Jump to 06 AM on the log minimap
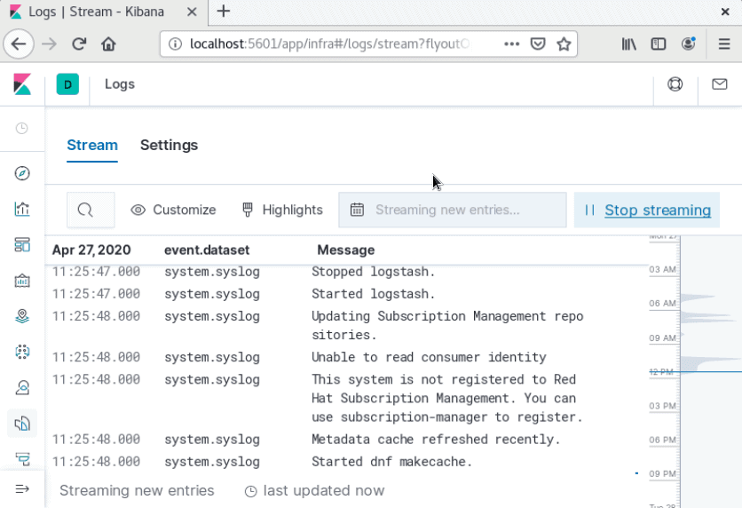The height and width of the screenshot is (508, 742). point(662,303)
